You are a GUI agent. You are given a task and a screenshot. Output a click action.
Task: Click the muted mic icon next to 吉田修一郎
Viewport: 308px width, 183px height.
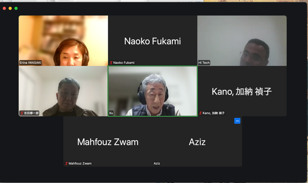point(22,113)
